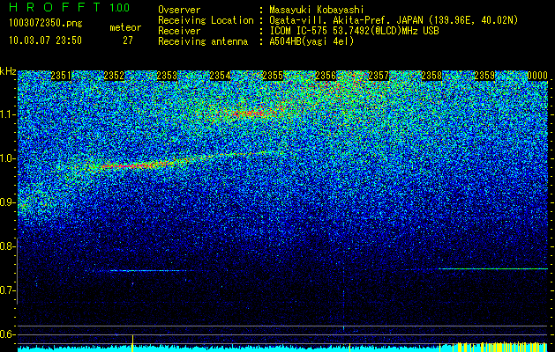This screenshot has height=352, width=555.
Task: Click the 1.1 kHz axis label
Action: [7, 114]
